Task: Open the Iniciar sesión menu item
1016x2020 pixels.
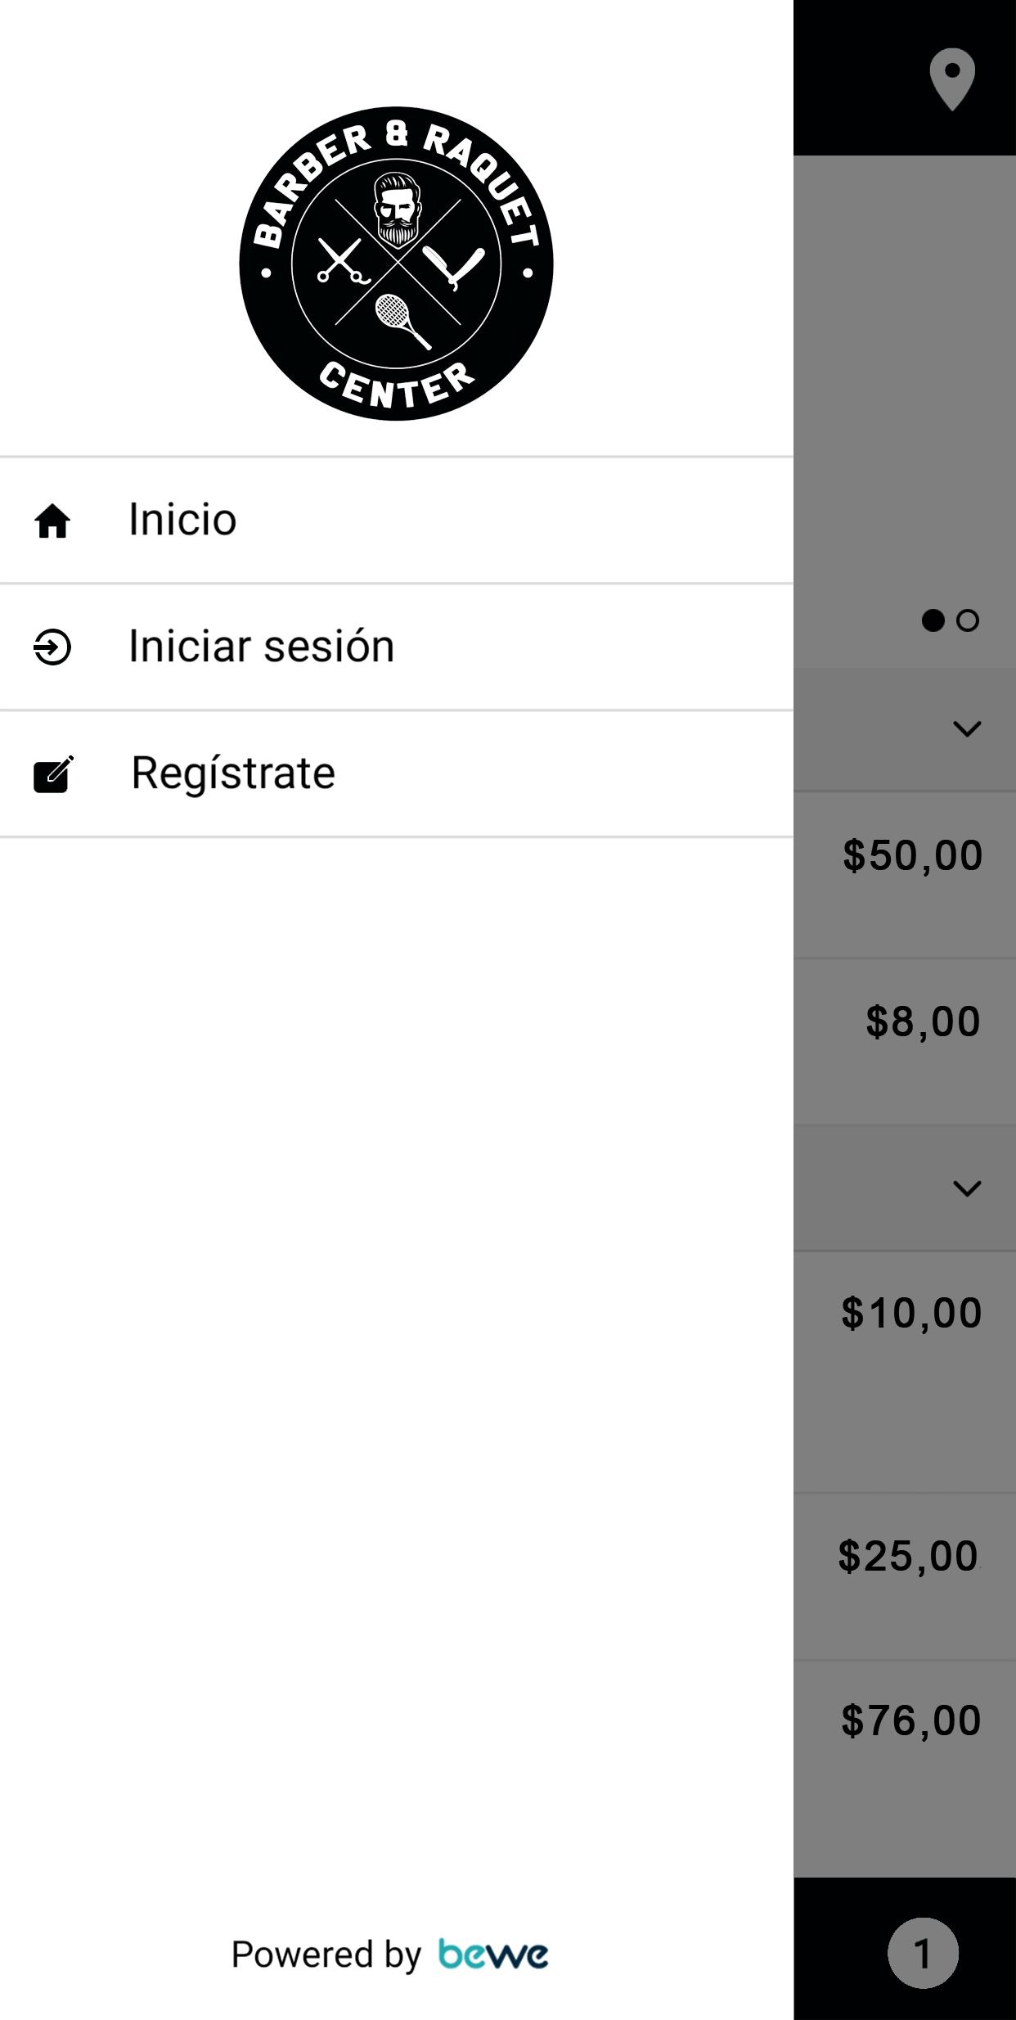Action: [x=396, y=647]
